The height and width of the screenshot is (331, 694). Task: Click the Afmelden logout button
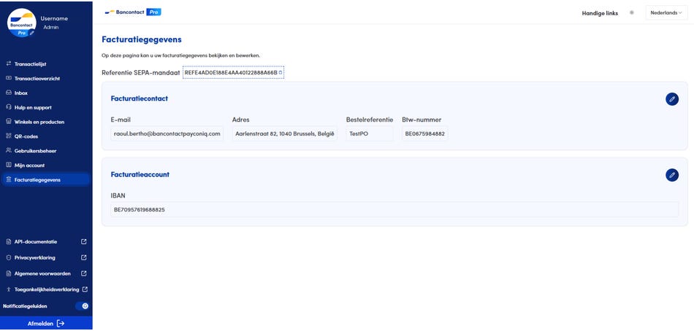coord(46,323)
